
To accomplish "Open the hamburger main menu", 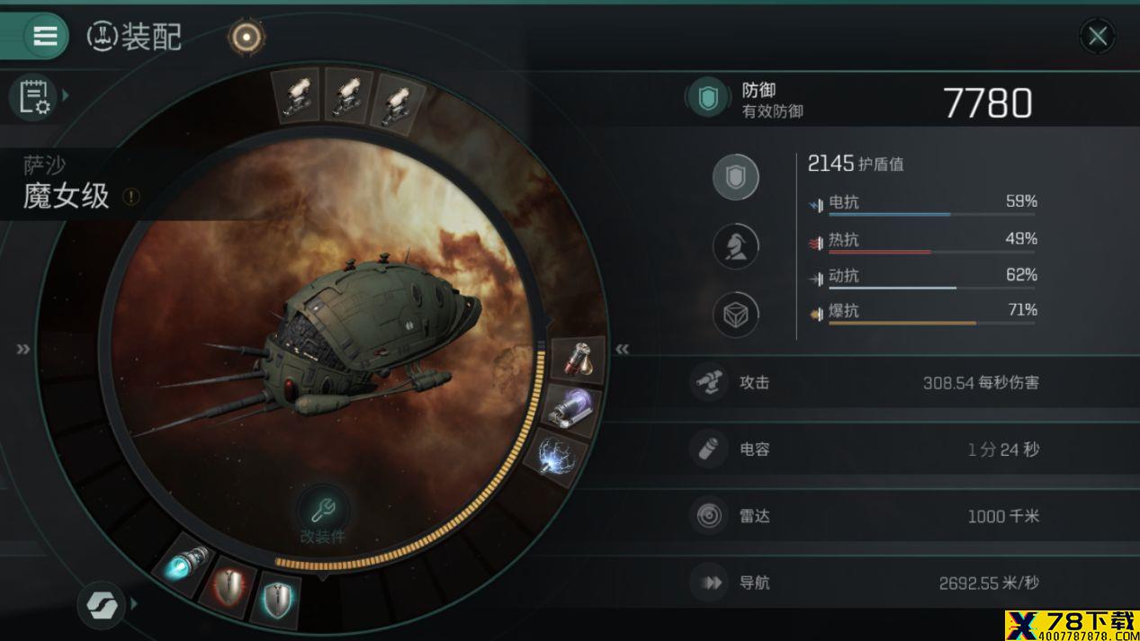I will (x=45, y=36).
